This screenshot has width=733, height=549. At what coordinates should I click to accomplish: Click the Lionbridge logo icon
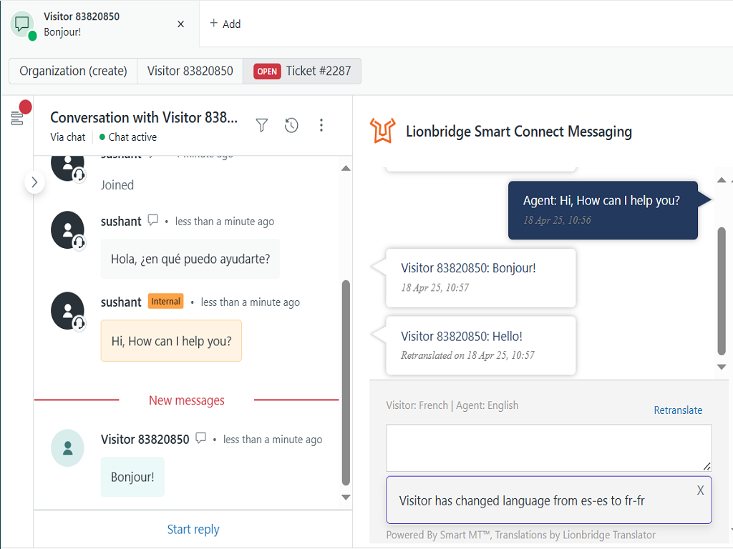[x=382, y=131]
